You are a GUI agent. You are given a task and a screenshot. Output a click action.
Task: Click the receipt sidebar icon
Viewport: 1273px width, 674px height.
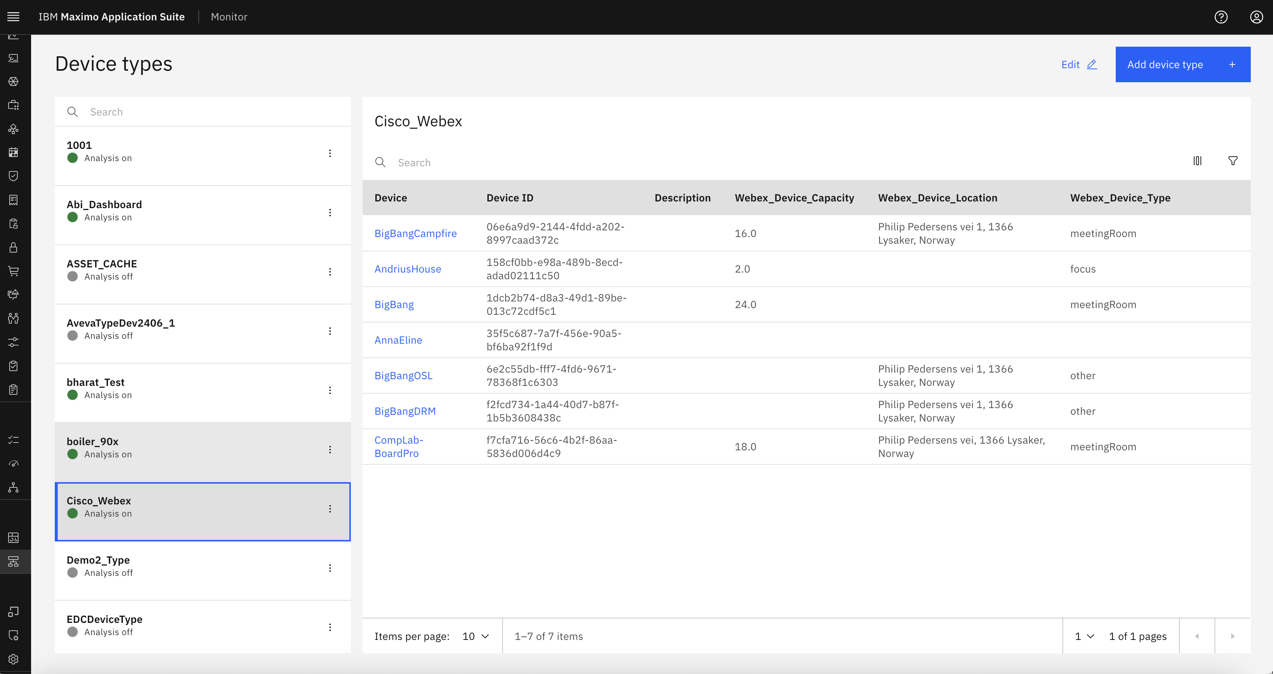click(13, 200)
